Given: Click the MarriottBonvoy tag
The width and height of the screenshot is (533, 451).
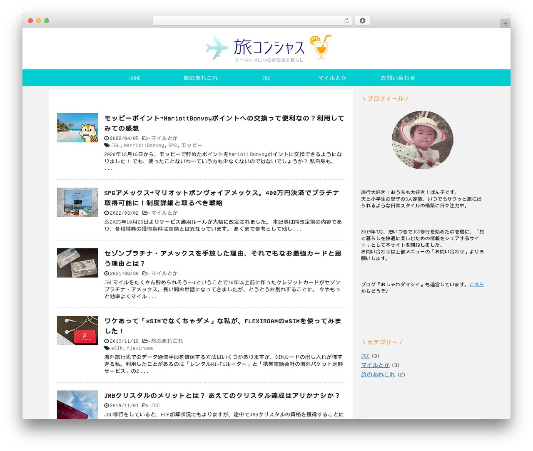Looking at the screenshot, I should coord(144,145).
